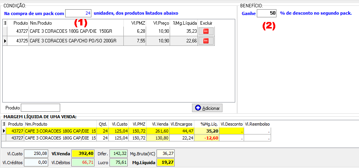Delete product 43725 with its red minus button

point(206,41)
